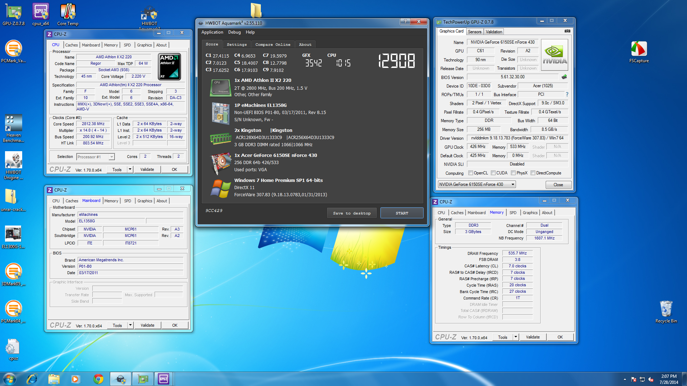This screenshot has width=687, height=386.
Task: Open GPU-Z.0.7.8 desktop icon
Action: click(x=14, y=15)
